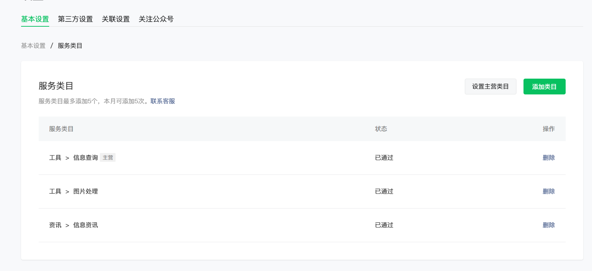Click 已通过 status in the 信息查询 row

(384, 158)
